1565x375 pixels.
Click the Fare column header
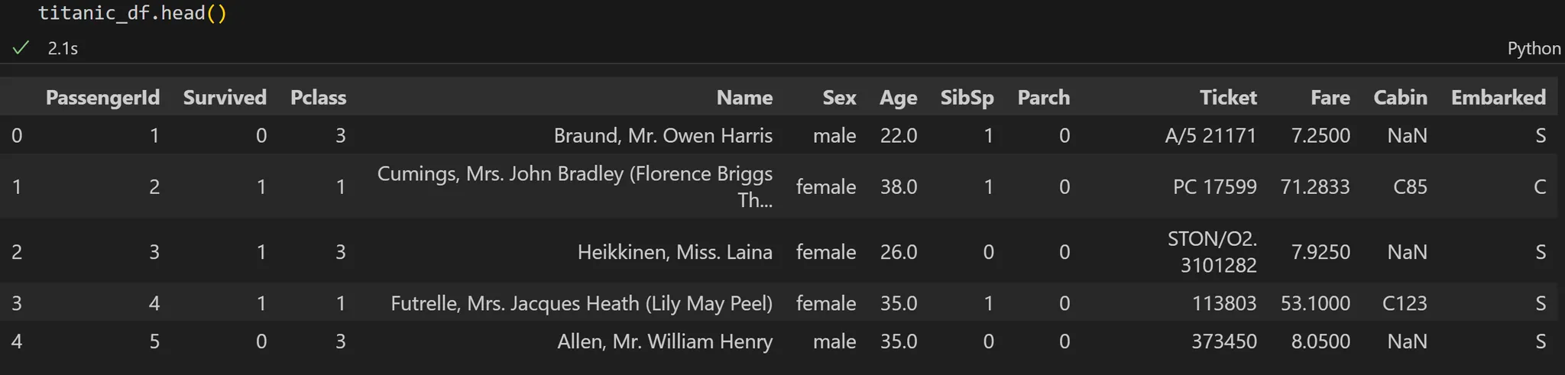pyautogui.click(x=1330, y=98)
